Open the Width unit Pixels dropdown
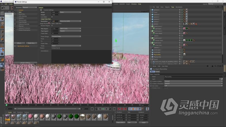Image resolution: width=226 pixels, height=127 pixels. (70, 12)
